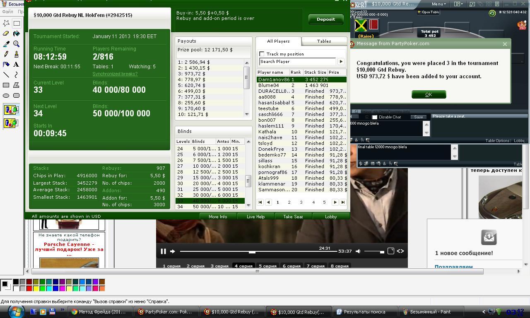Click the Open Table star button
Viewport: 530px width, 318px height.
click(x=429, y=12)
